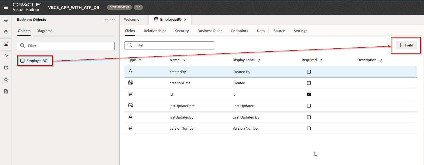Screen dimensions: 424x165
Task: Select EmployeeBO in the objects list
Action: tap(37, 61)
